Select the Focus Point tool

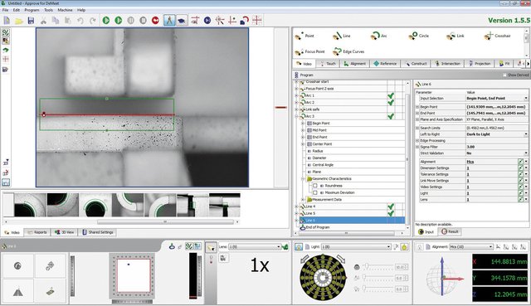(x=309, y=51)
